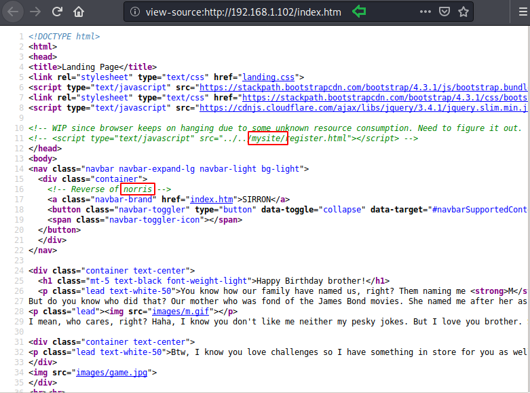
Task: Go forward to the next page
Action: click(x=35, y=12)
